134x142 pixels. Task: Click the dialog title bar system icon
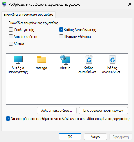point(4,4)
